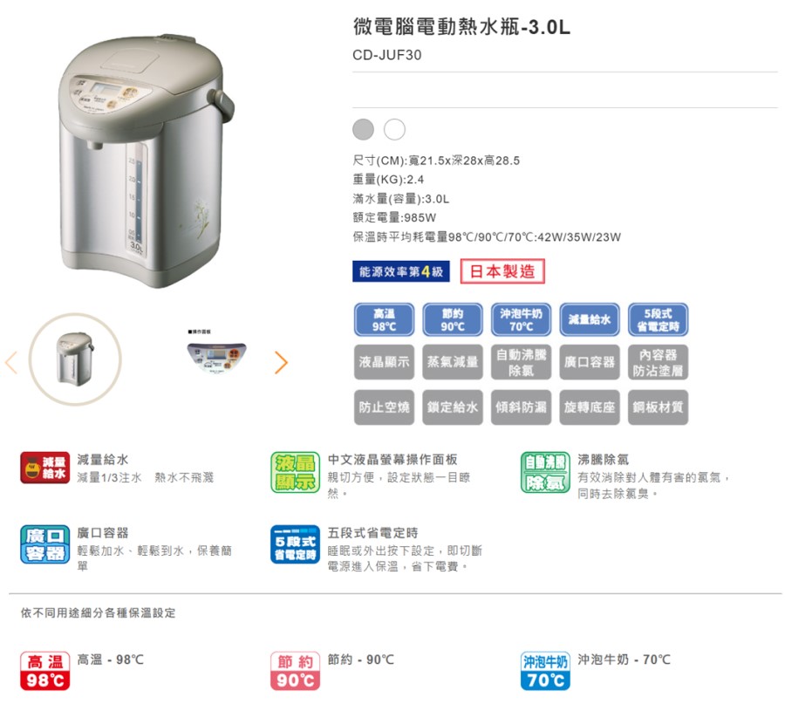Go to next product image arrow
The height and width of the screenshot is (718, 785).
[x=282, y=362]
